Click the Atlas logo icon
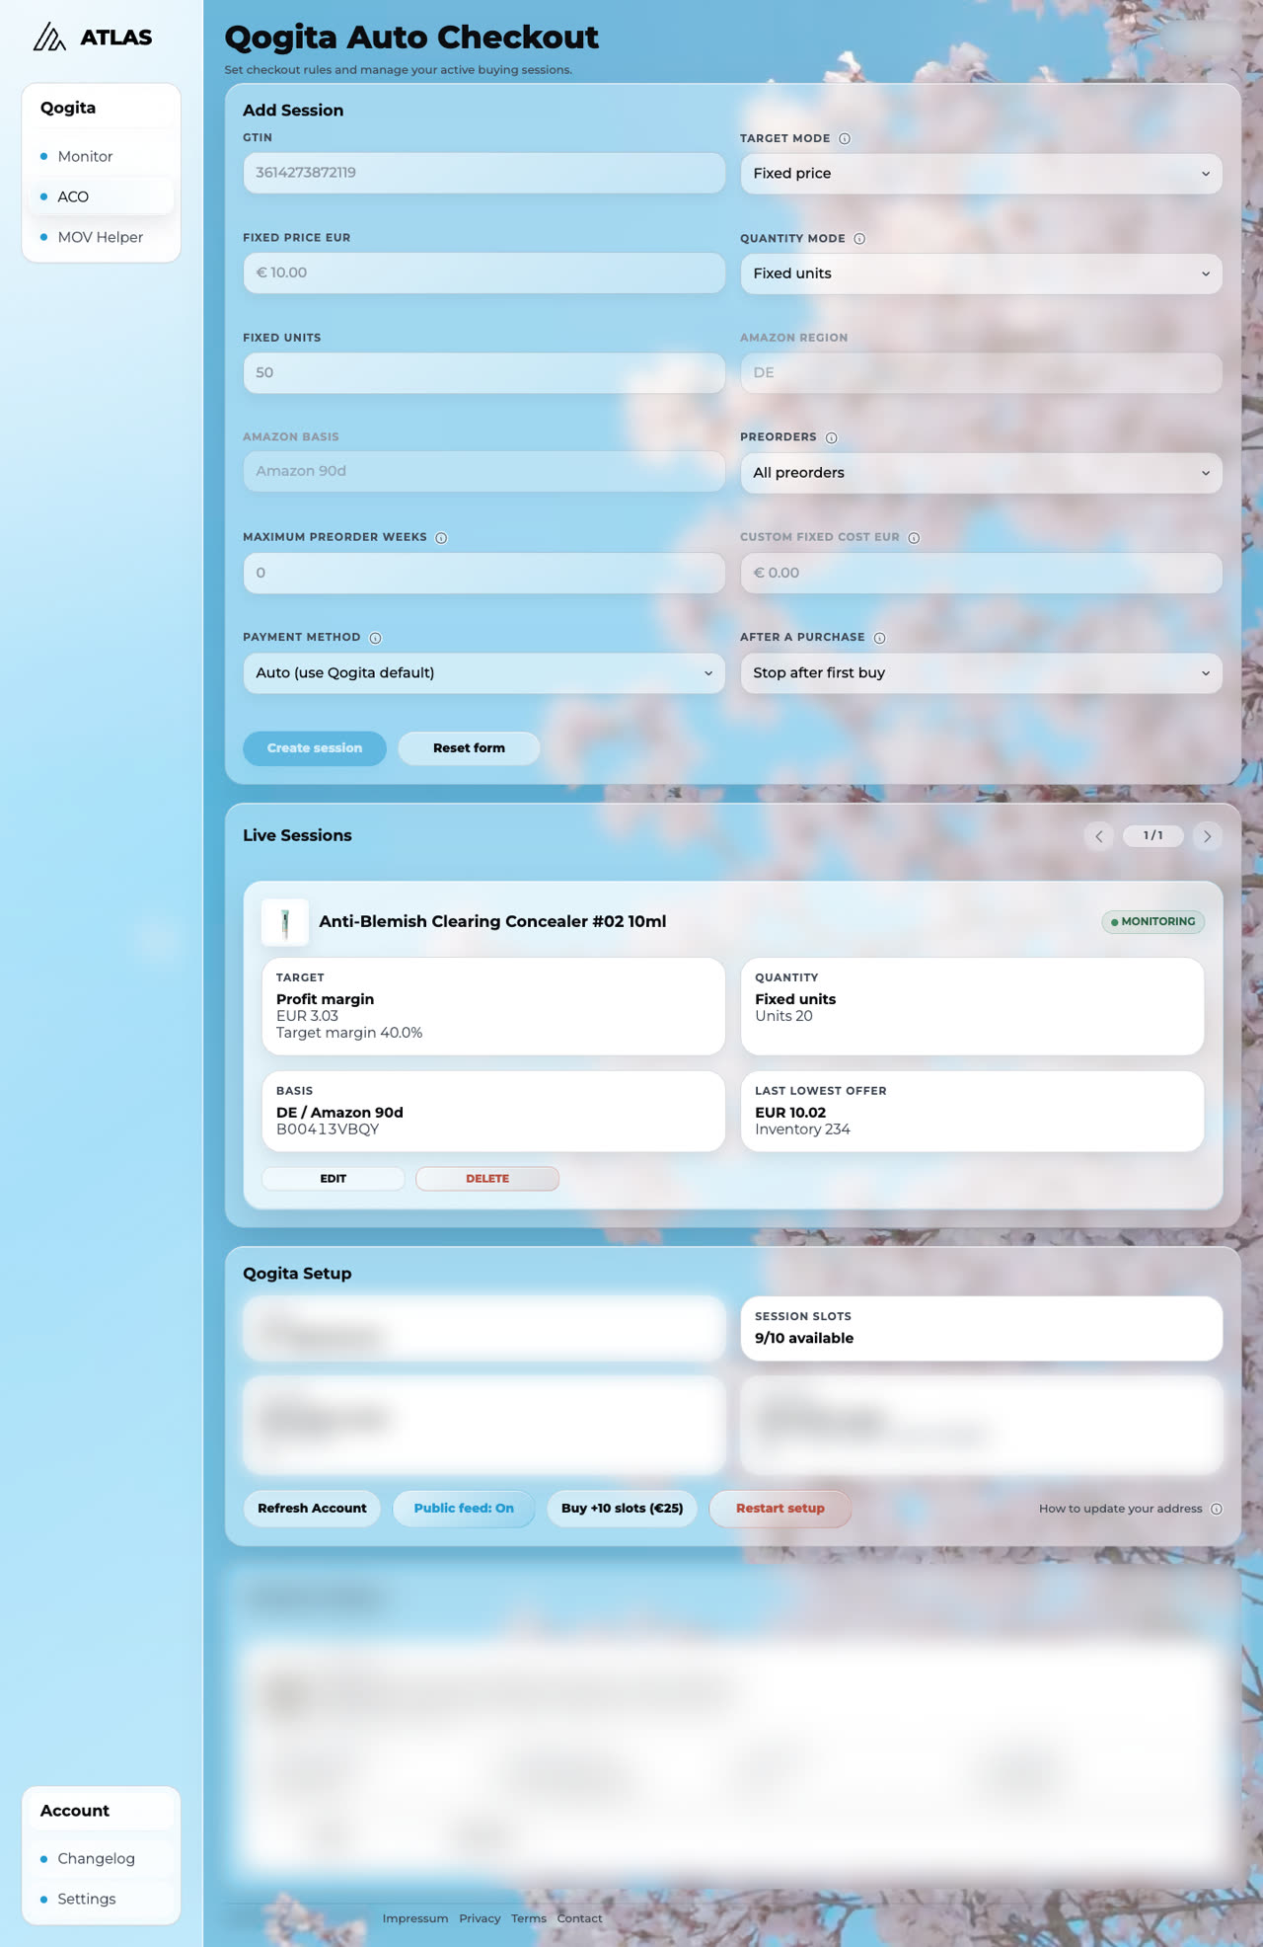Screen dimensions: 1263x1947 coord(49,38)
